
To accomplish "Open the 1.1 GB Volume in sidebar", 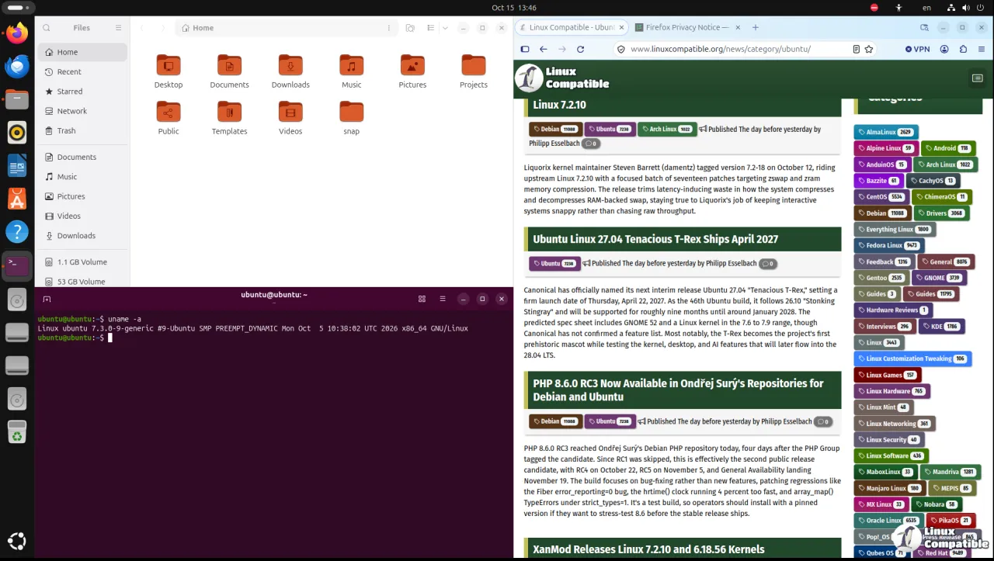I will pyautogui.click(x=82, y=262).
